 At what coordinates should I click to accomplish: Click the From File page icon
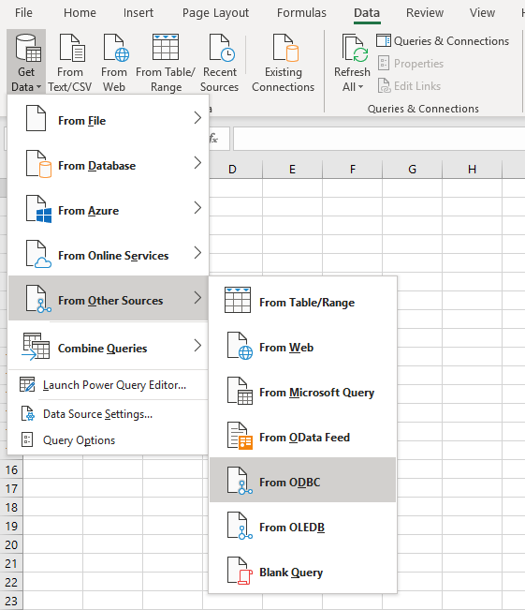[x=36, y=118]
